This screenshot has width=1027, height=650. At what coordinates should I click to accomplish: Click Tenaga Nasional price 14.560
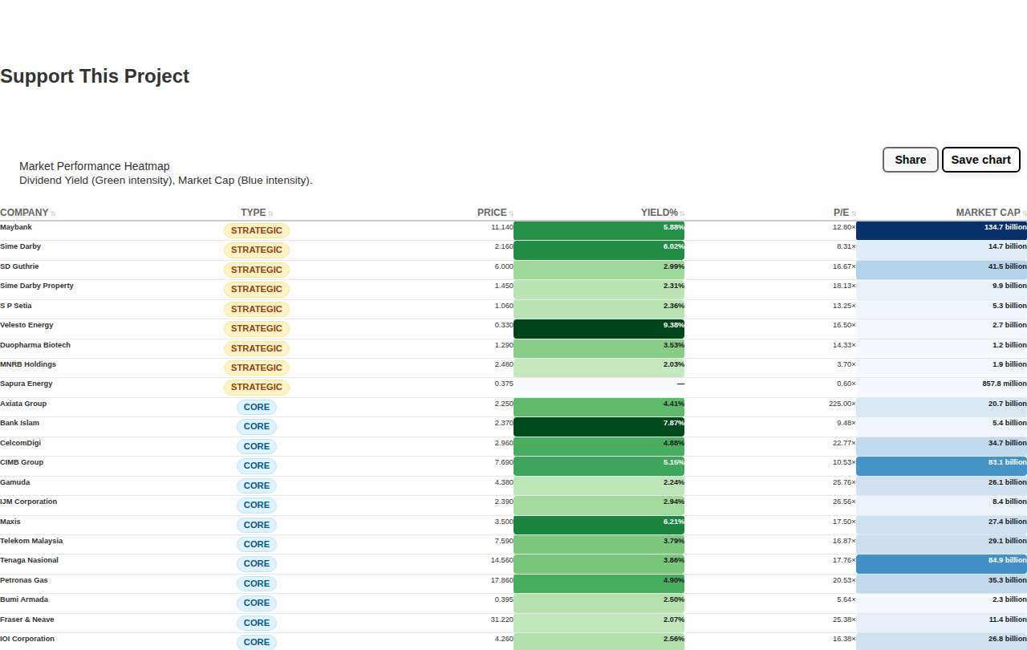point(502,560)
